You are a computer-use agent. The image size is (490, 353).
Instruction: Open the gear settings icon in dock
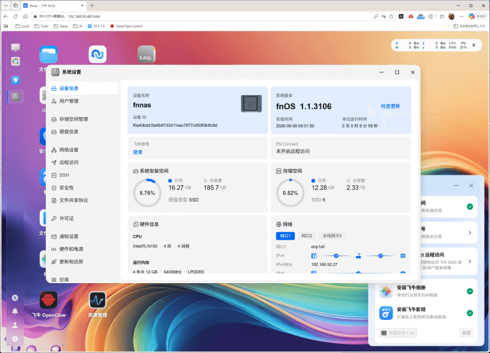pyautogui.click(x=15, y=339)
